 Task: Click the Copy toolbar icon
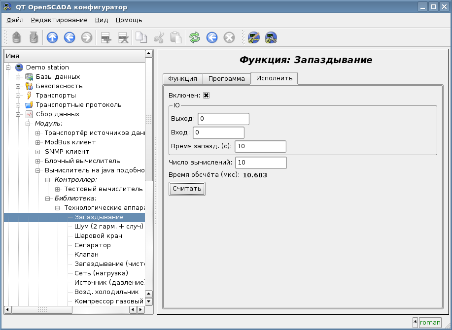click(x=141, y=38)
